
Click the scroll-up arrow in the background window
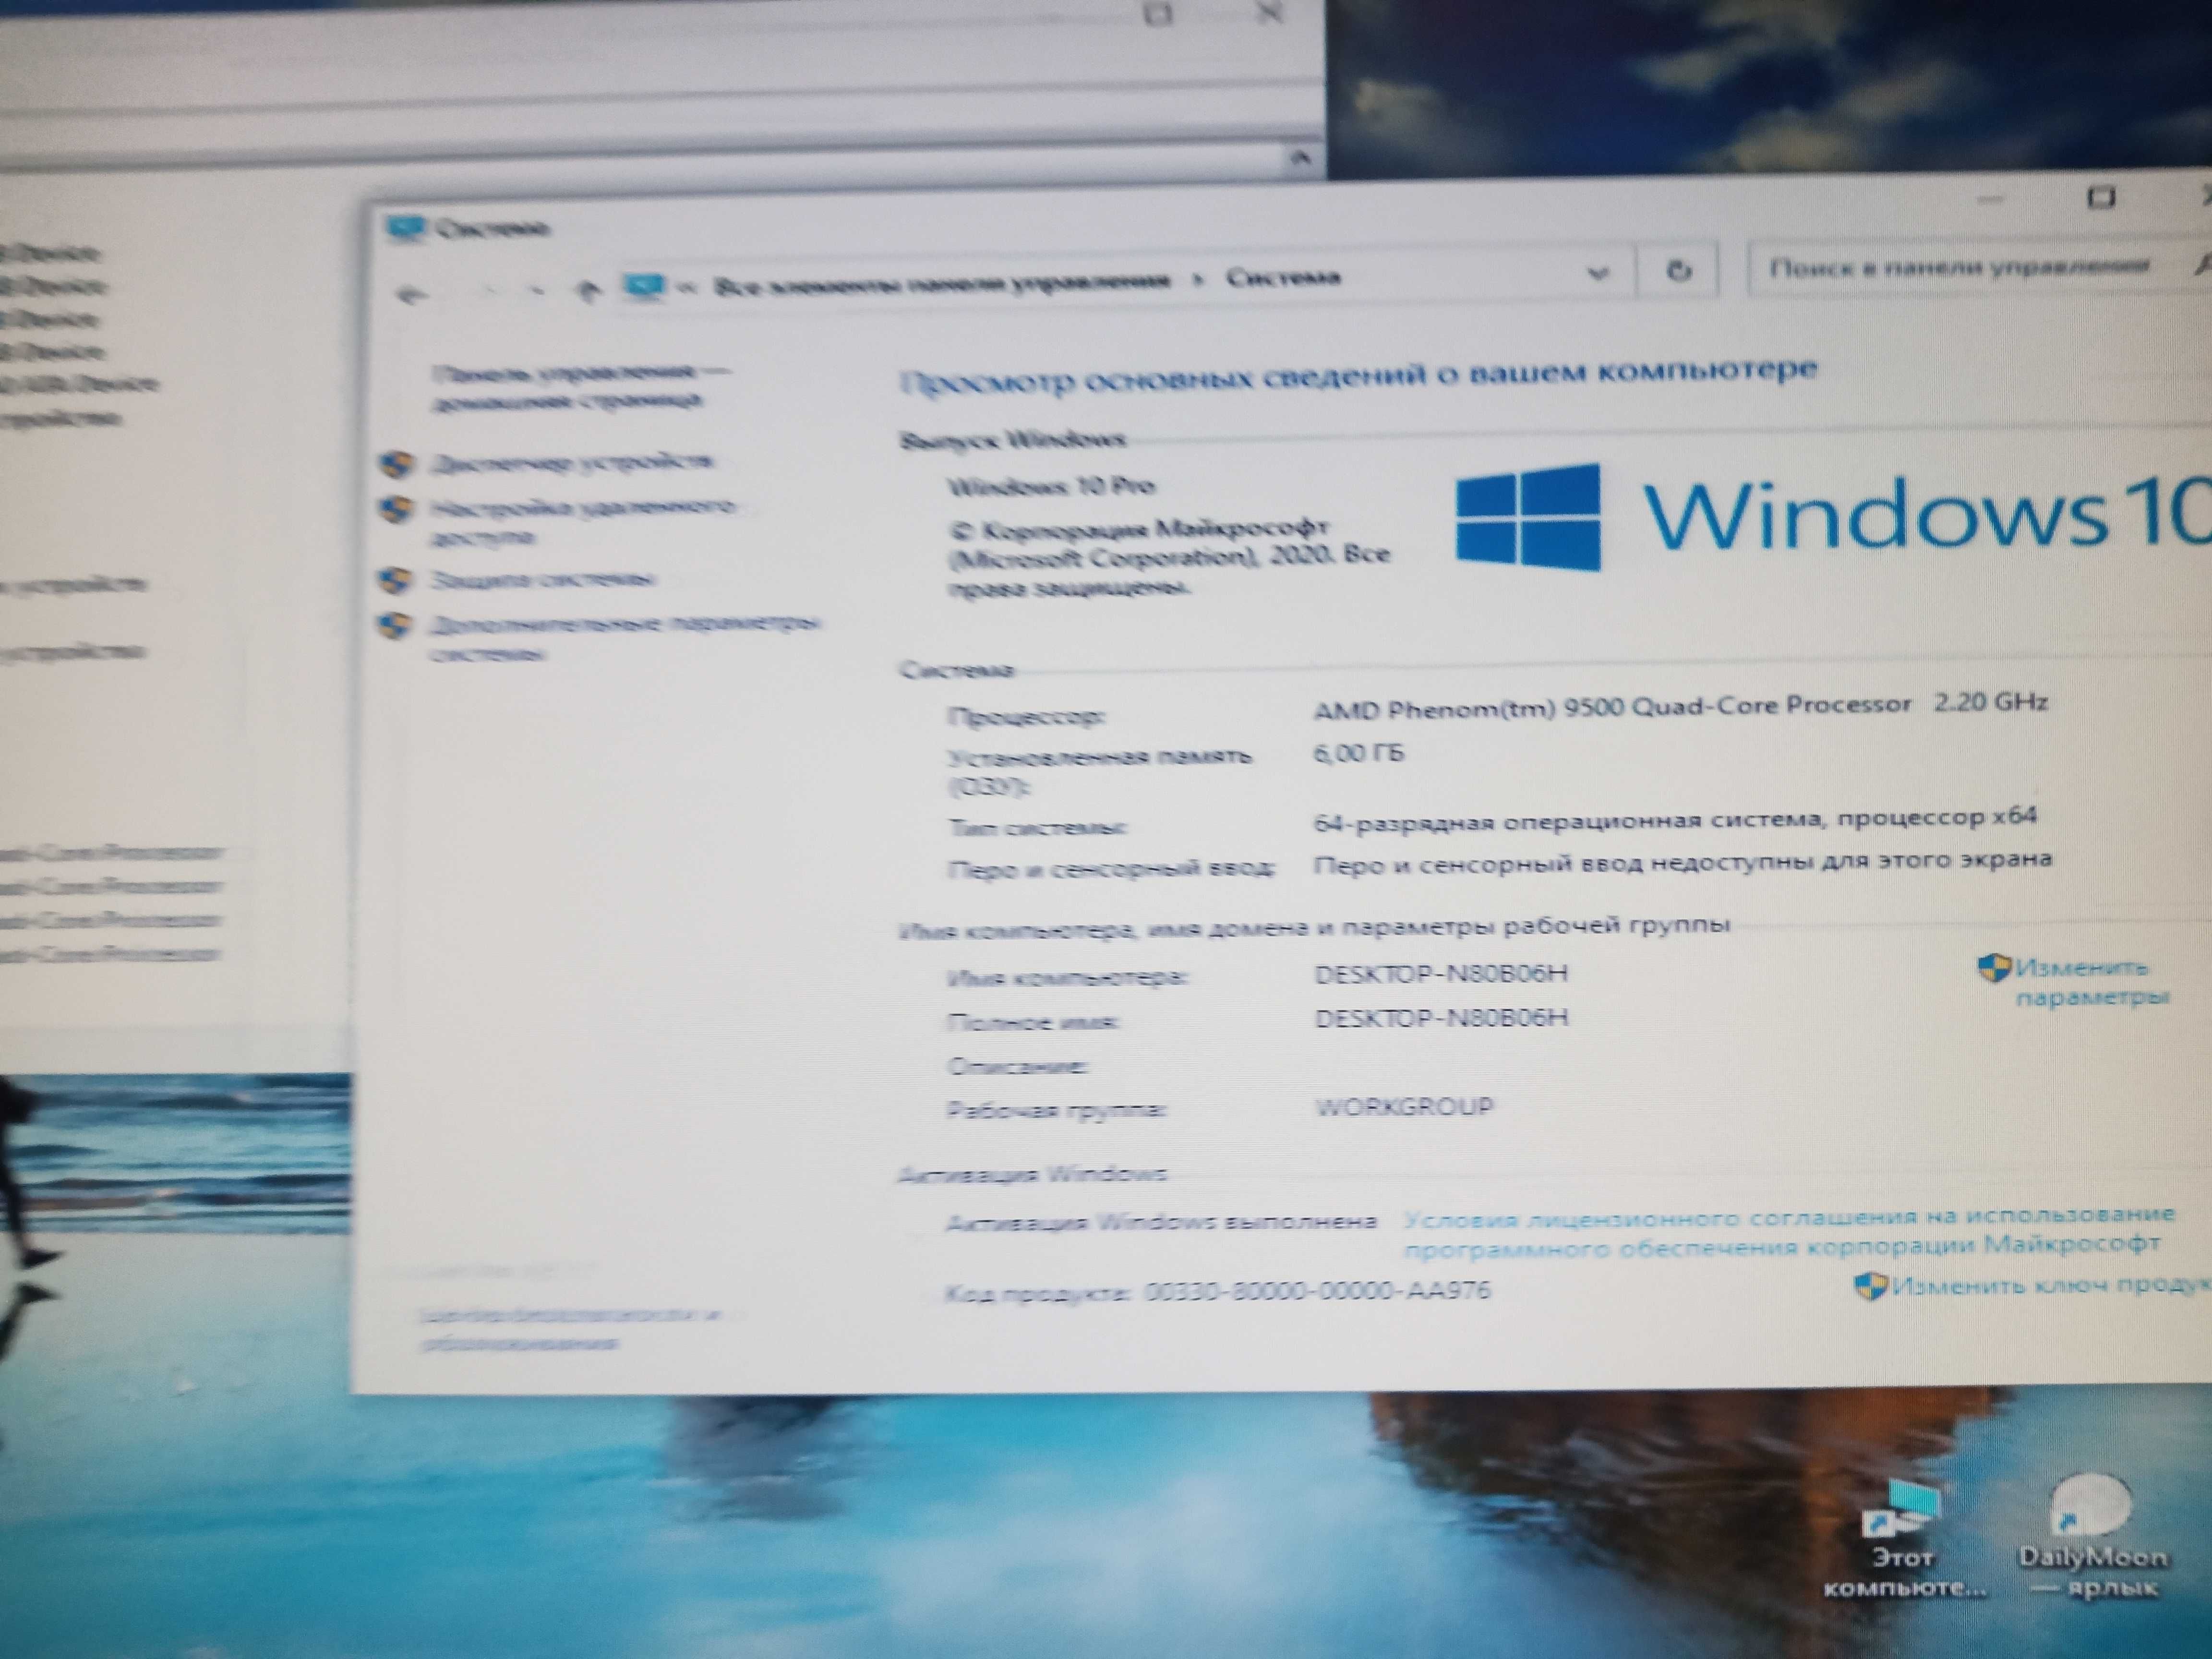1301,157
